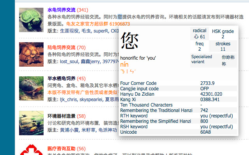
Task: Click the large 您 glyph in popup
Action: [130, 41]
